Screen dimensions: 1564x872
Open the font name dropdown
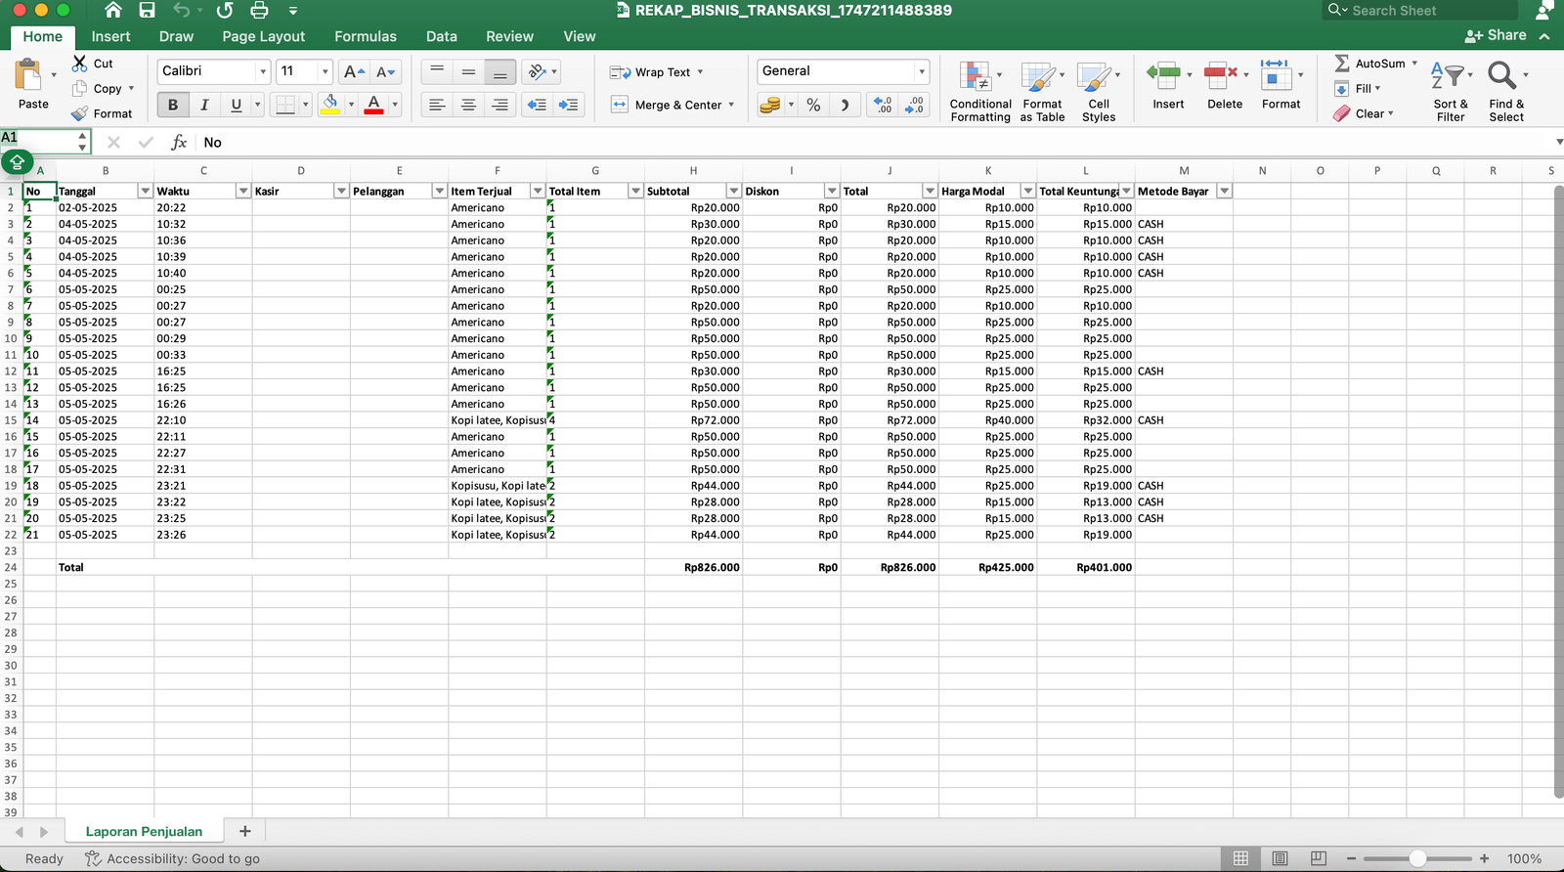pyautogui.click(x=262, y=71)
